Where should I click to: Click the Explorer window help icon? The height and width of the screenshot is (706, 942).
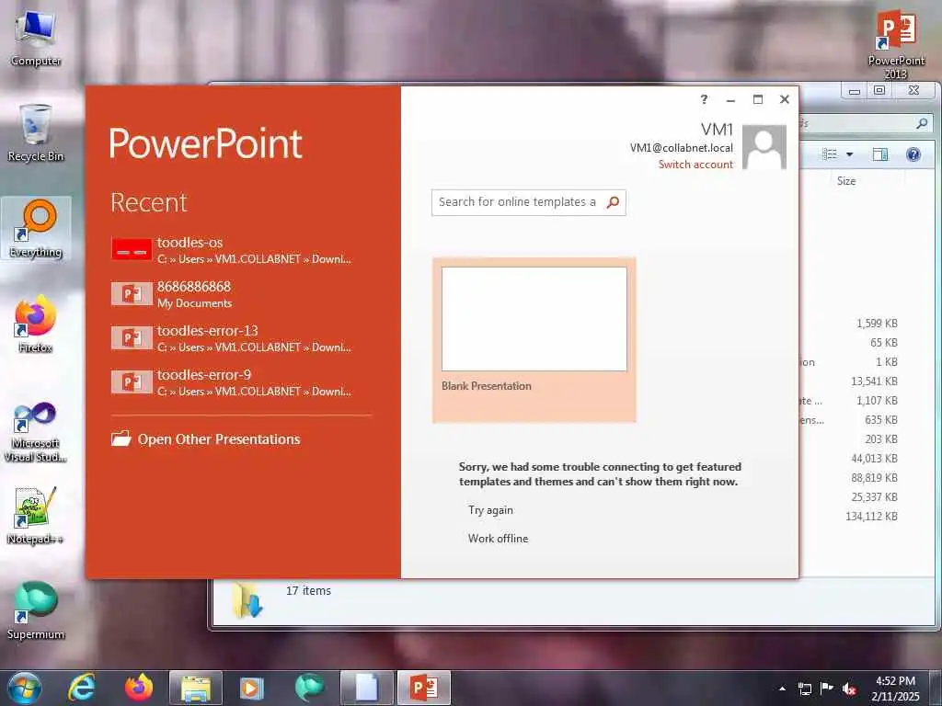pyautogui.click(x=913, y=154)
